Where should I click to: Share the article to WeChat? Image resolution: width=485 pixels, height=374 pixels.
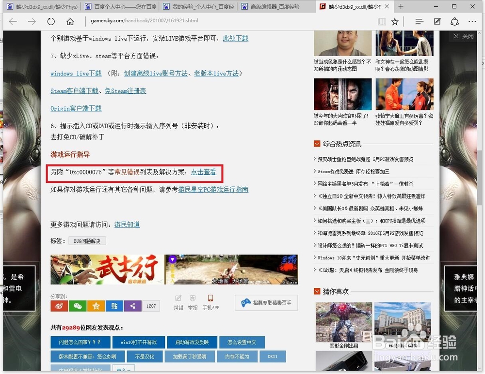coord(78,306)
